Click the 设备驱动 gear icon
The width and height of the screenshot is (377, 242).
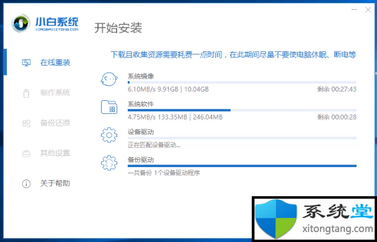click(x=109, y=135)
